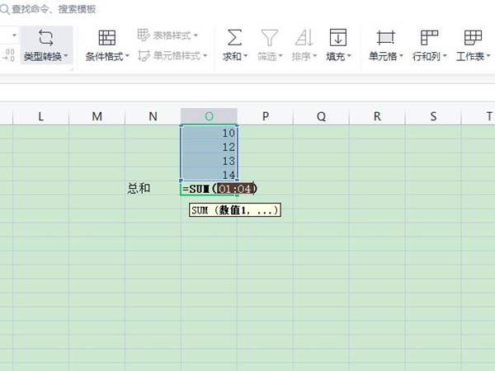This screenshot has height=371, width=495.
Task: Click the cell containing value 10
Action: 209,133
